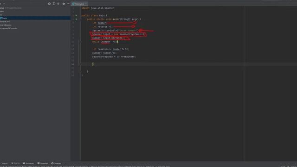Open the Services tool window tab

(x=56, y=163)
